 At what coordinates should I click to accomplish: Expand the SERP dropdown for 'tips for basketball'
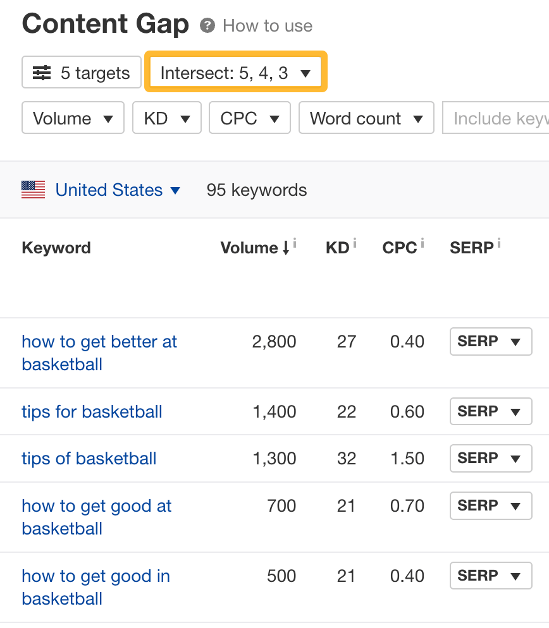[491, 411]
